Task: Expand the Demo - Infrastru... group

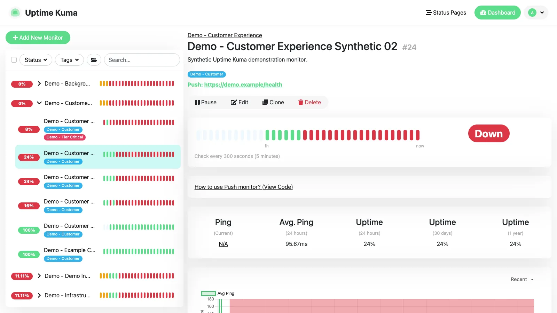Action: pos(39,295)
